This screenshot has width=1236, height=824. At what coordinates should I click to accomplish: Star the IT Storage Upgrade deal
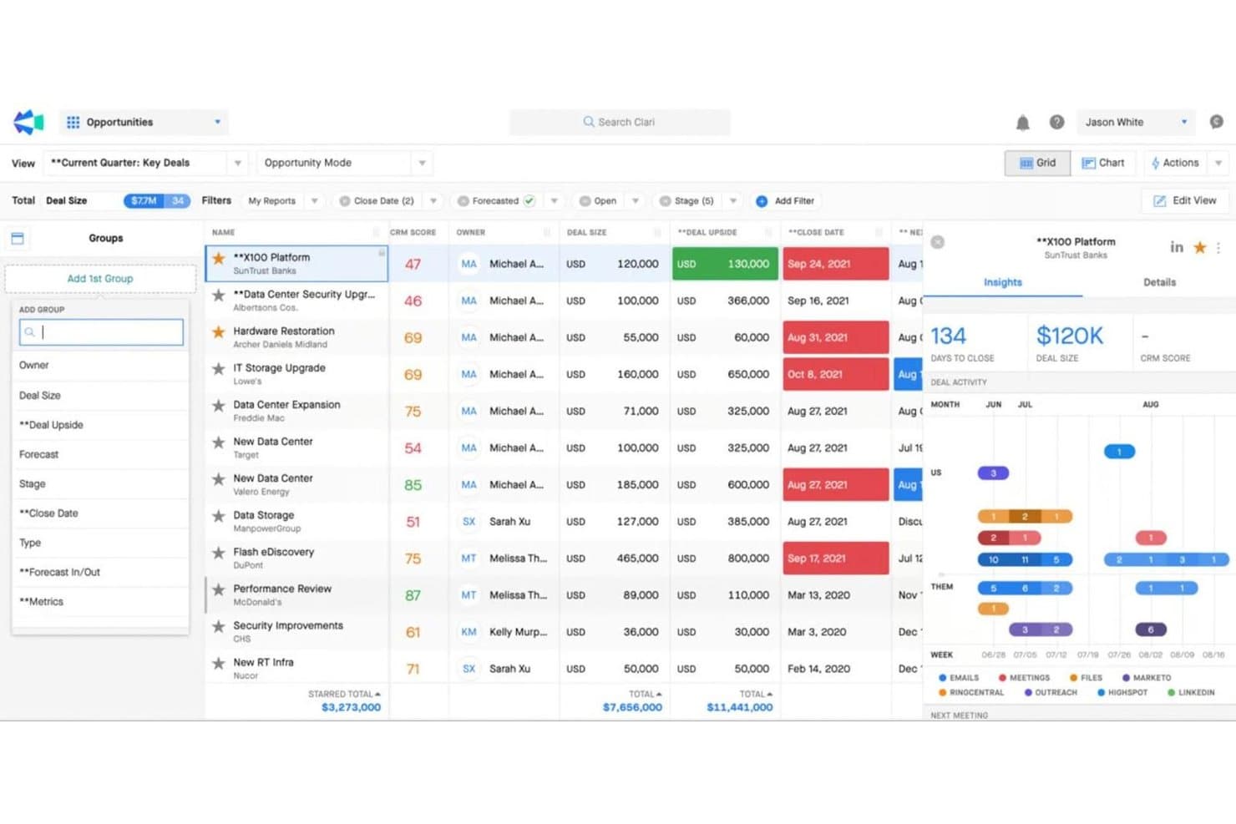(x=219, y=369)
